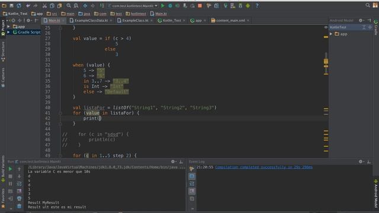Click the java breadcrumb folder
379x213 pixels.
pyautogui.click(x=84, y=14)
